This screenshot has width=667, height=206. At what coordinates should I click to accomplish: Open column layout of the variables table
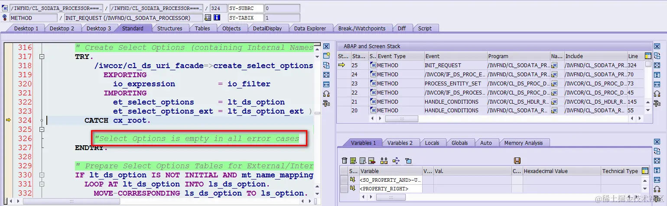point(645,171)
